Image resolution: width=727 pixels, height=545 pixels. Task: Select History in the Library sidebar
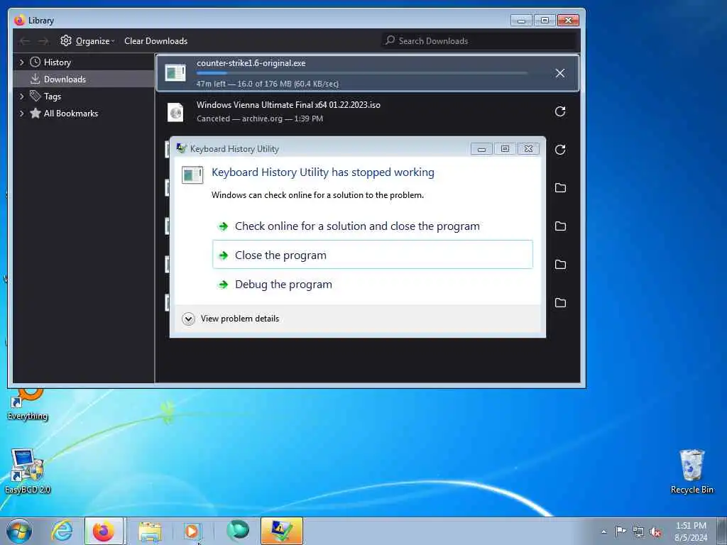tap(57, 62)
